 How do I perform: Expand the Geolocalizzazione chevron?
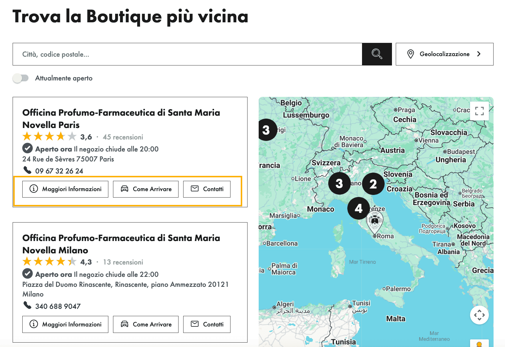[479, 54]
